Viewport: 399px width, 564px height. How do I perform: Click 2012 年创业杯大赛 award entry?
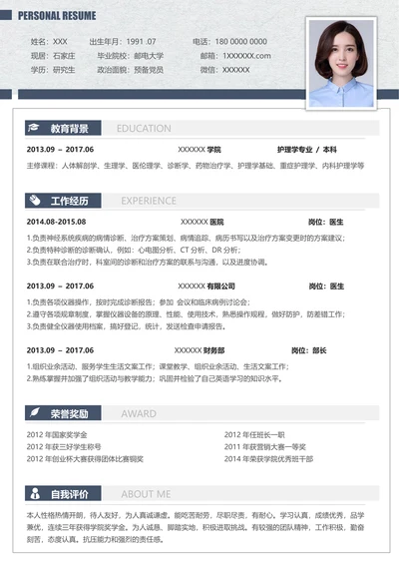click(x=85, y=459)
